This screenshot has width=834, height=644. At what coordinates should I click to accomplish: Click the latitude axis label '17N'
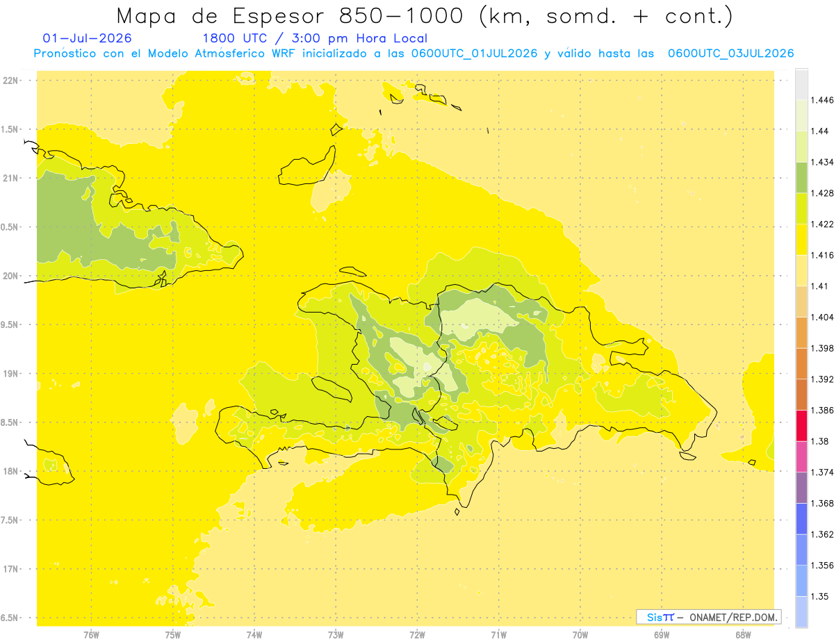click(x=10, y=570)
